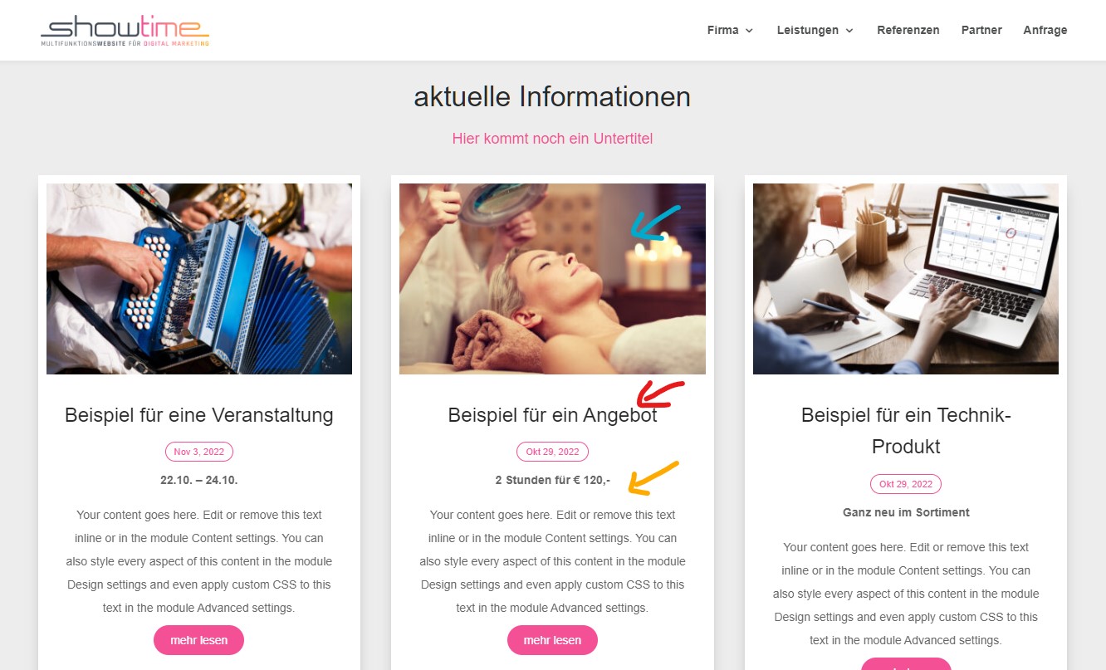The height and width of the screenshot is (670, 1106).
Task: Click the Angebot card's Okt 29 badge
Action: pos(552,452)
